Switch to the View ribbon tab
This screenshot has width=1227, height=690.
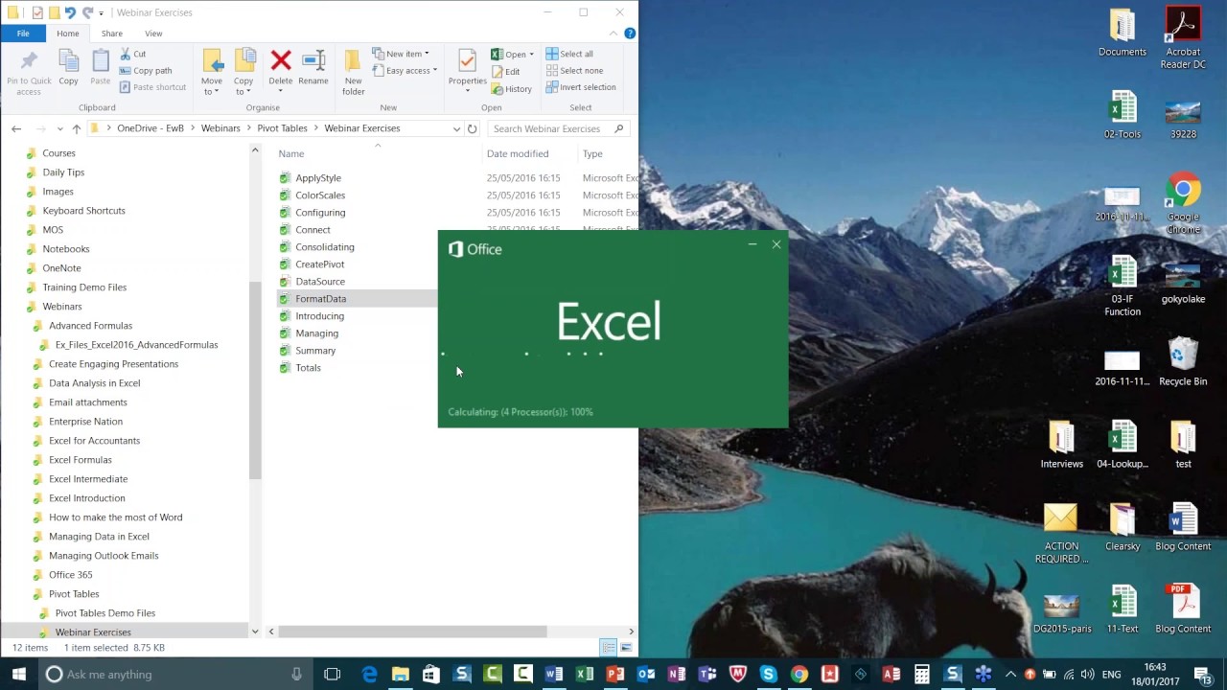click(x=153, y=33)
